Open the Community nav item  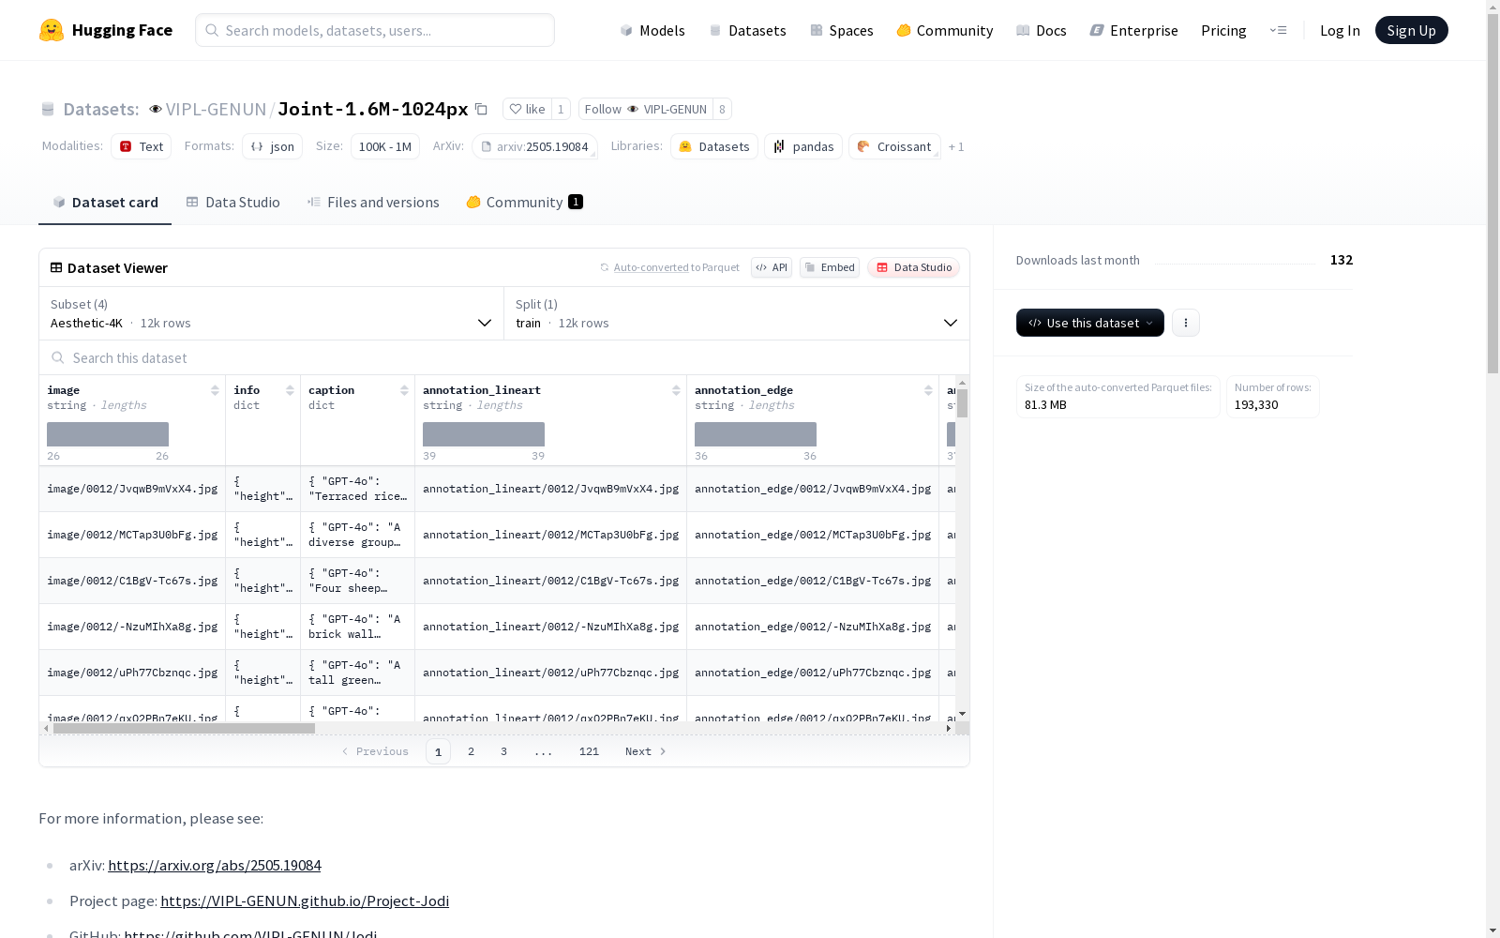(945, 30)
